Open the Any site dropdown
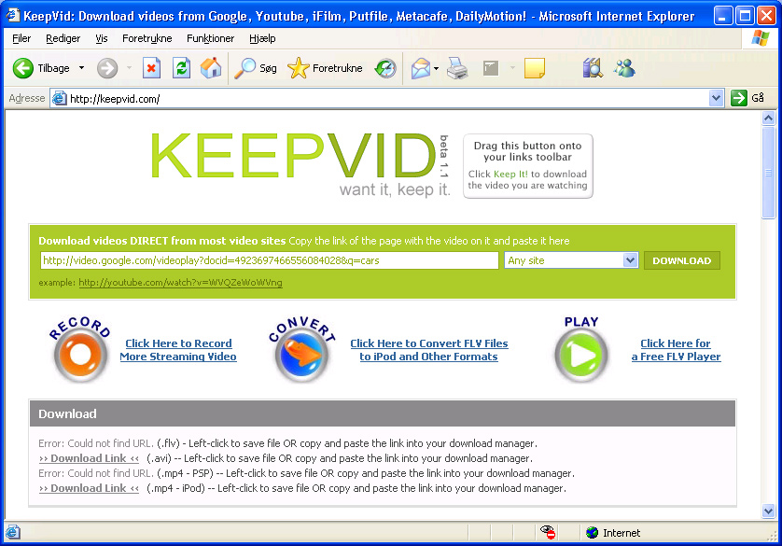This screenshot has width=782, height=546. (571, 260)
